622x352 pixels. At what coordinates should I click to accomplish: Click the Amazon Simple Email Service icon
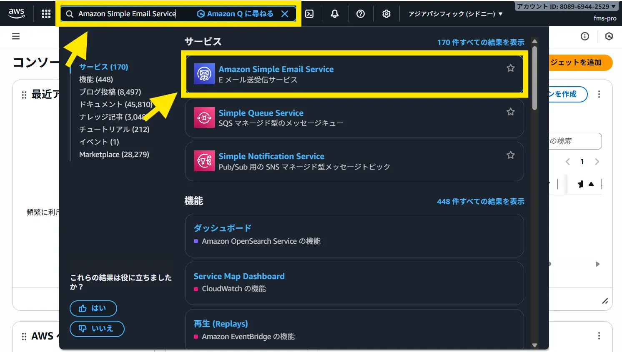click(x=204, y=74)
